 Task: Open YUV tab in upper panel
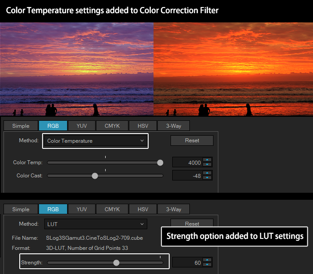click(82, 126)
